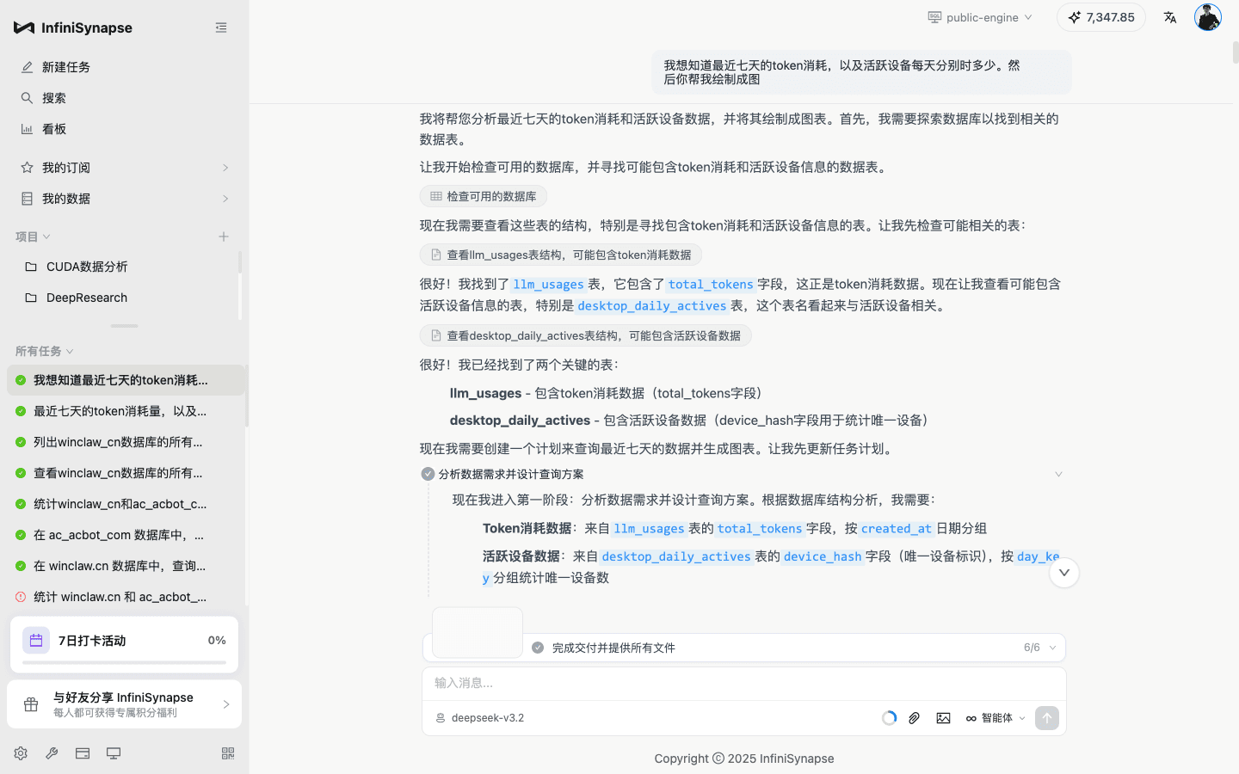Click the credit card billing icon
The width and height of the screenshot is (1239, 774).
point(82,752)
